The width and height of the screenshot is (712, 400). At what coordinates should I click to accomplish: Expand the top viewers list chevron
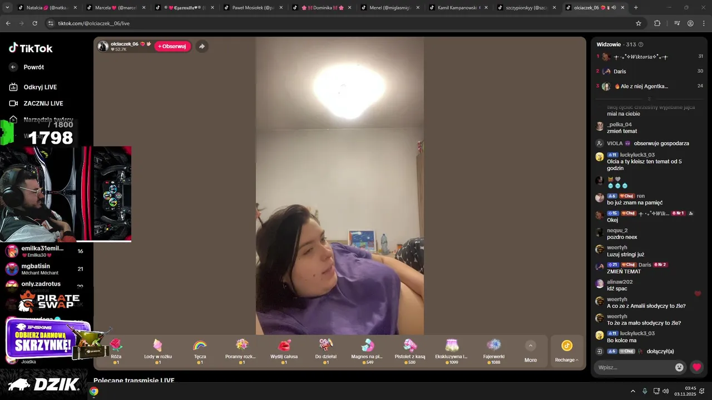[649, 99]
